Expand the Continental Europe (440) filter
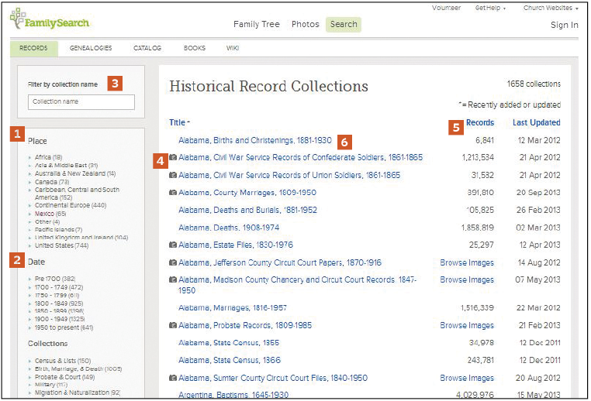The height and width of the screenshot is (401, 591). (29, 205)
